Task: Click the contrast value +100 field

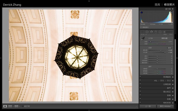Action: (170, 52)
